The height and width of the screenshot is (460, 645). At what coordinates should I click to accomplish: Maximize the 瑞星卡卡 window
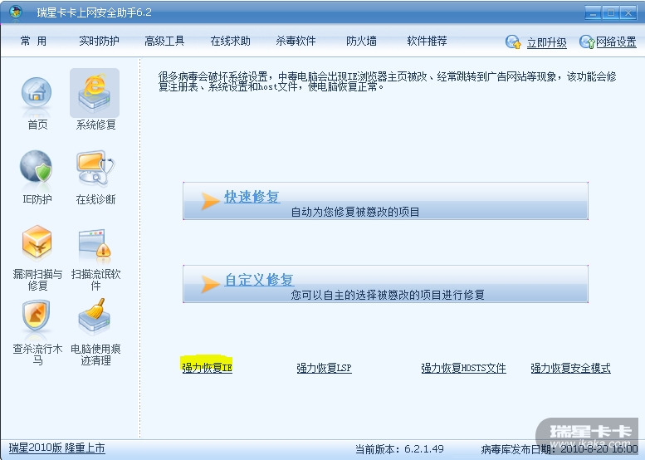click(x=611, y=12)
